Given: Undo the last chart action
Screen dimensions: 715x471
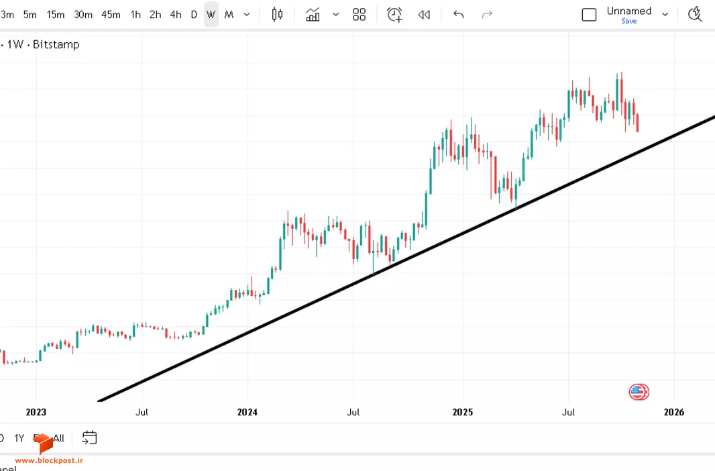Looking at the screenshot, I should pyautogui.click(x=459, y=15).
